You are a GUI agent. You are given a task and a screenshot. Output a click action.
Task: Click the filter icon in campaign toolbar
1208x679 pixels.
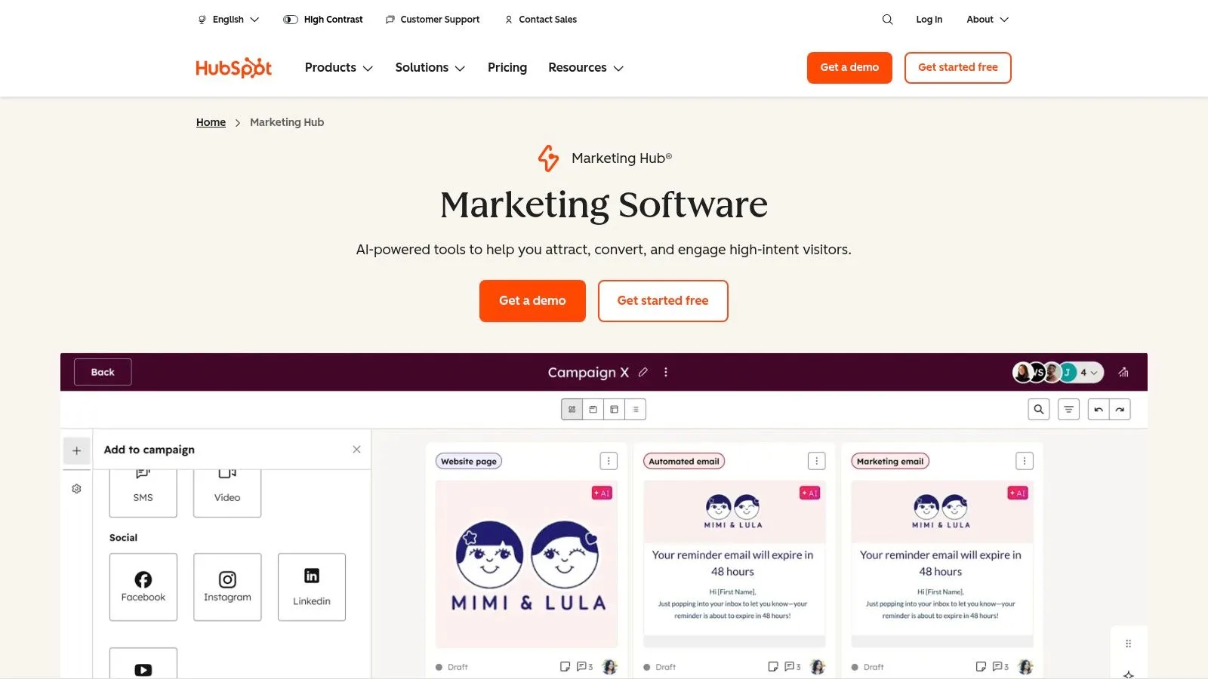1068,410
